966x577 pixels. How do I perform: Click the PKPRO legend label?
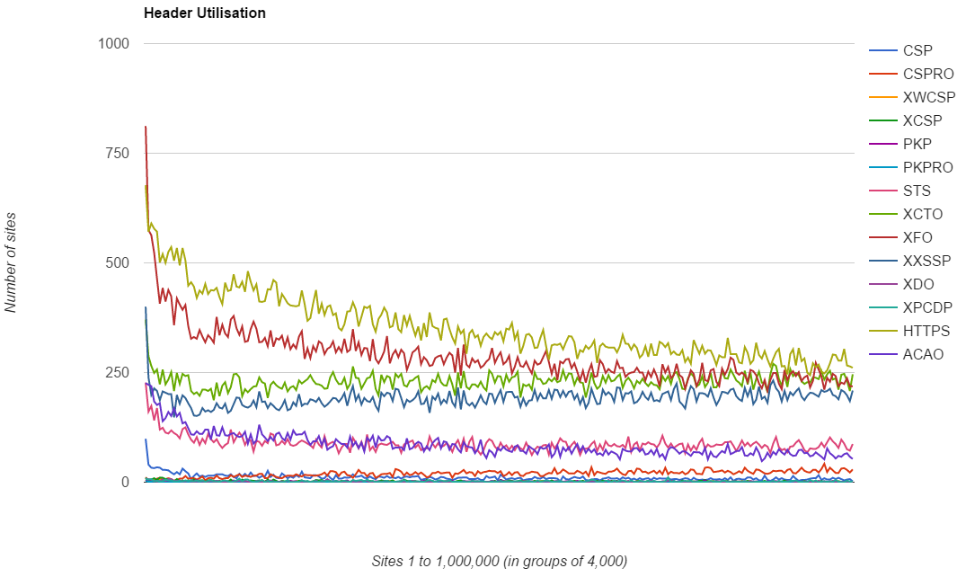point(927,167)
